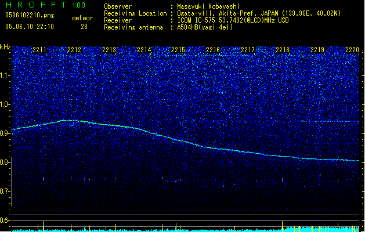This screenshot has width=365, height=232.
Task: Click the 2211 time marker
Action: pyautogui.click(x=39, y=50)
